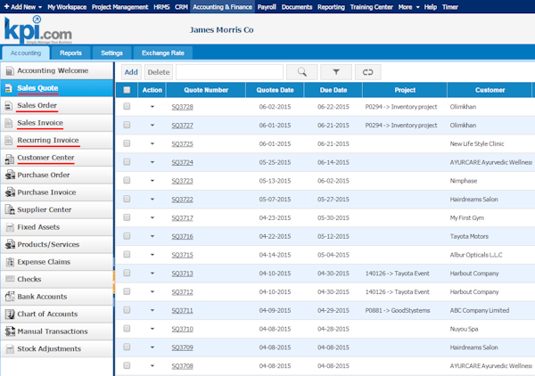Open the Action dropdown for SQ3708

[x=152, y=365]
